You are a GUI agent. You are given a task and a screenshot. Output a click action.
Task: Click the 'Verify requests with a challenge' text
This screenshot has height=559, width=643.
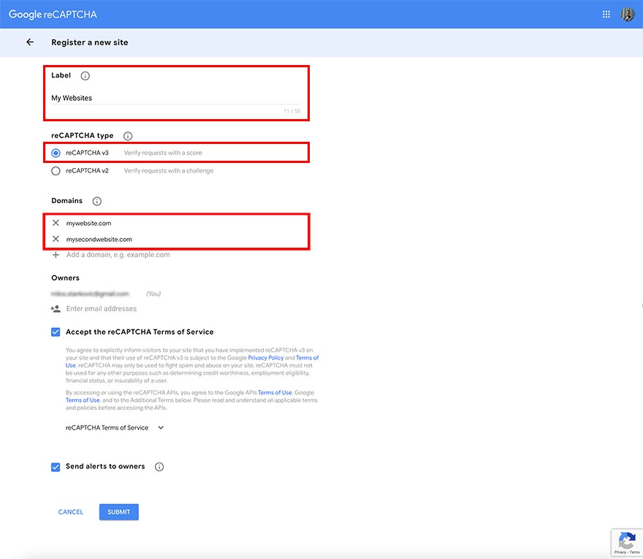click(169, 170)
